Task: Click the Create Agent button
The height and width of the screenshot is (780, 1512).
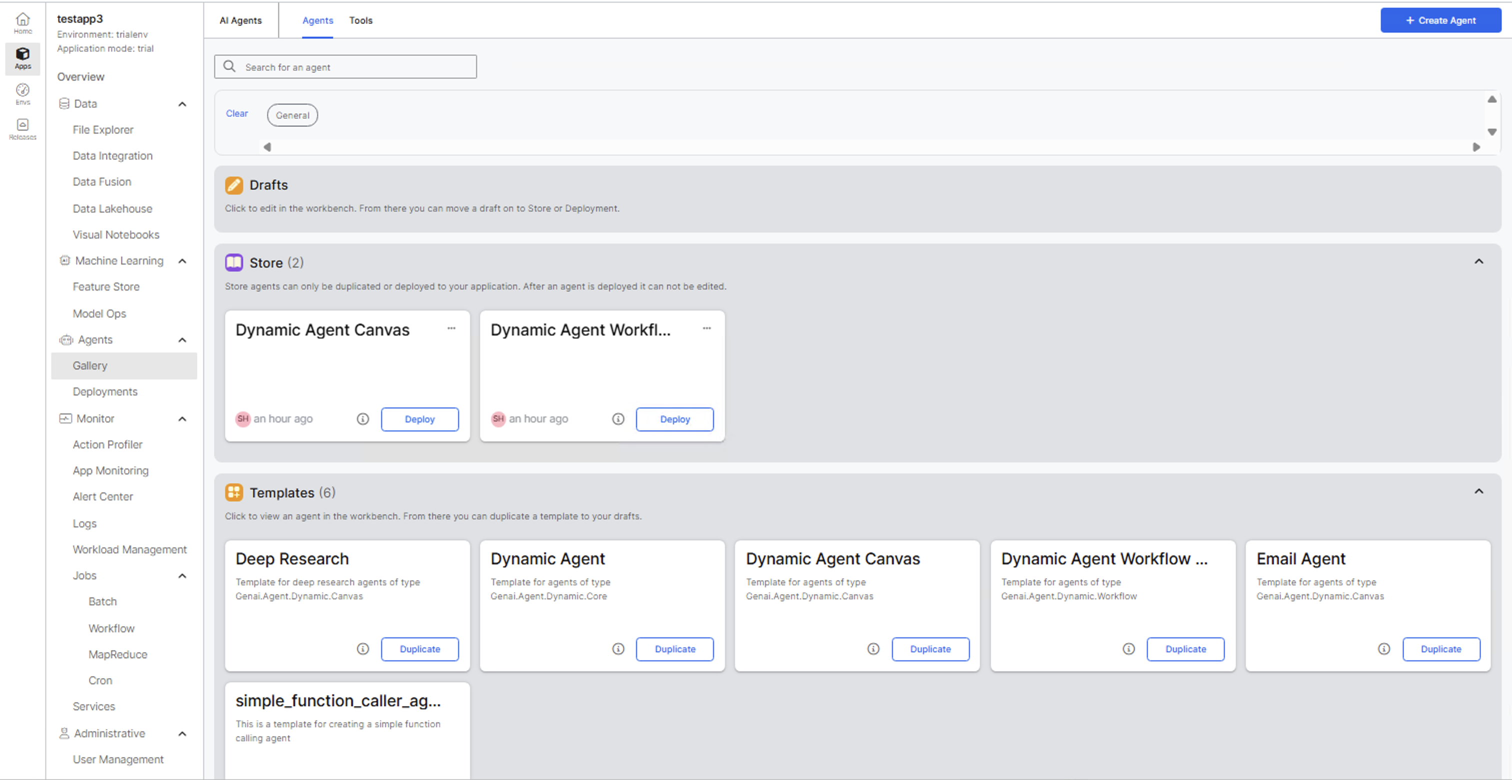Action: pos(1440,20)
